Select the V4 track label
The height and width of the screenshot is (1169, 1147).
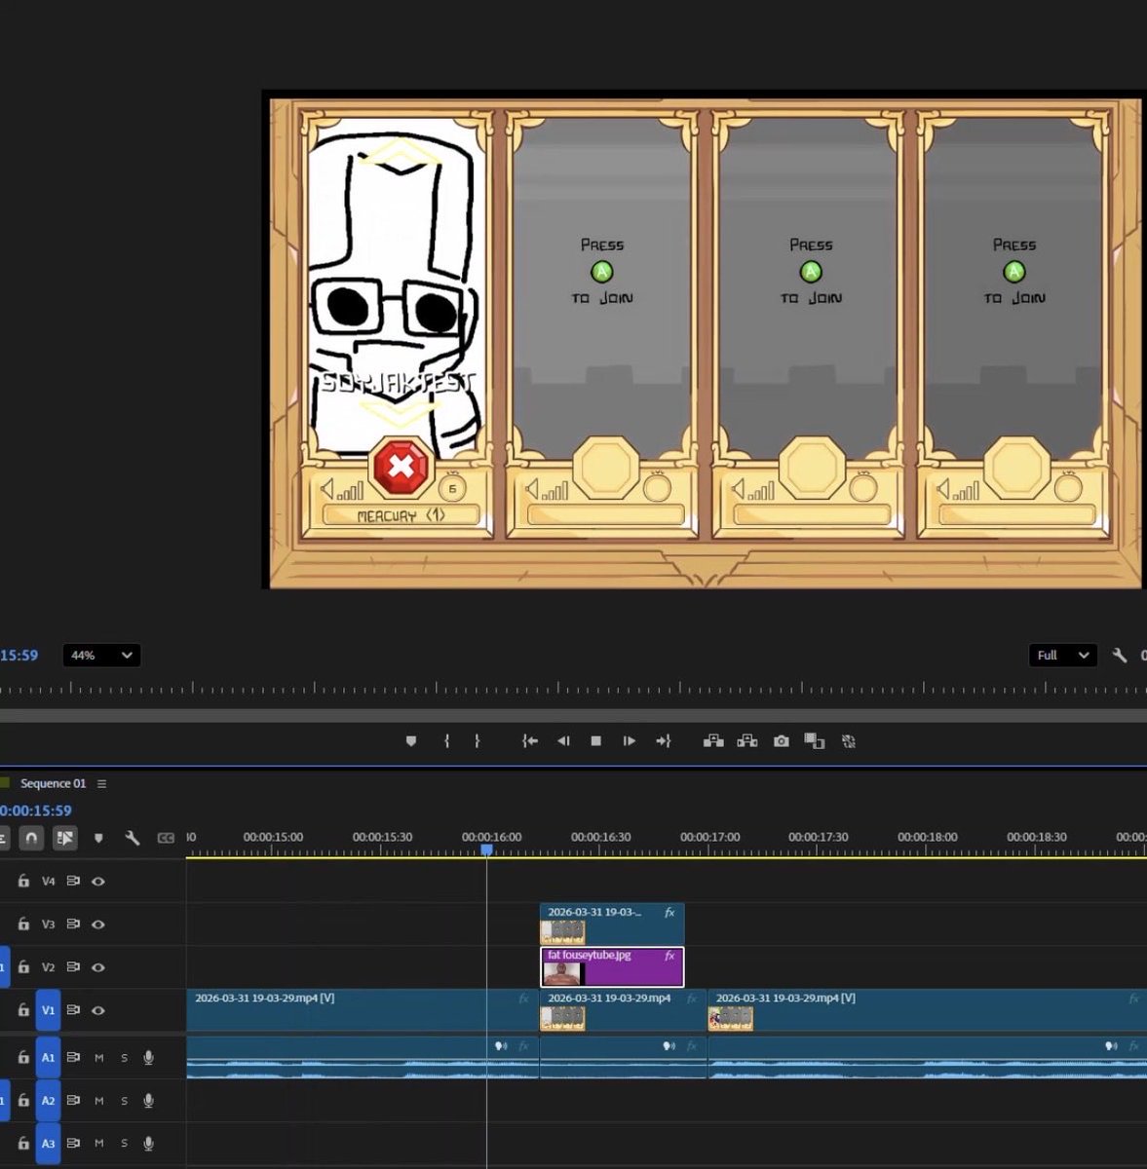tap(48, 881)
